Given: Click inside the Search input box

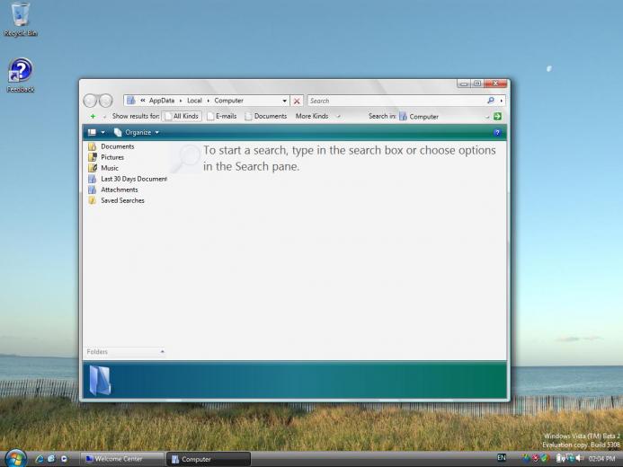Looking at the screenshot, I should pos(396,101).
